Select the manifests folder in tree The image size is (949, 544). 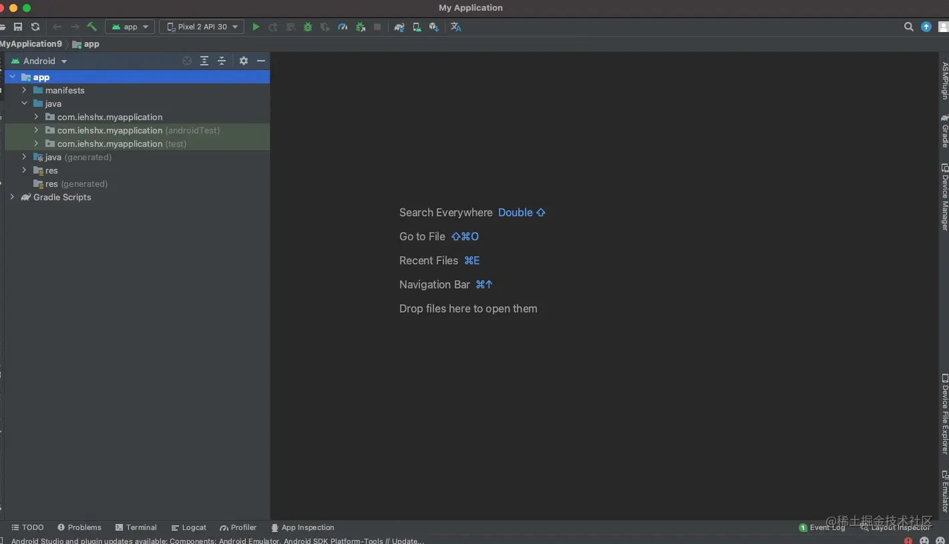pos(65,90)
